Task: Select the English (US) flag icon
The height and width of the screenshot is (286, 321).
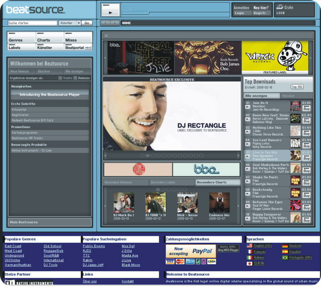Action: pyautogui.click(x=250, y=245)
